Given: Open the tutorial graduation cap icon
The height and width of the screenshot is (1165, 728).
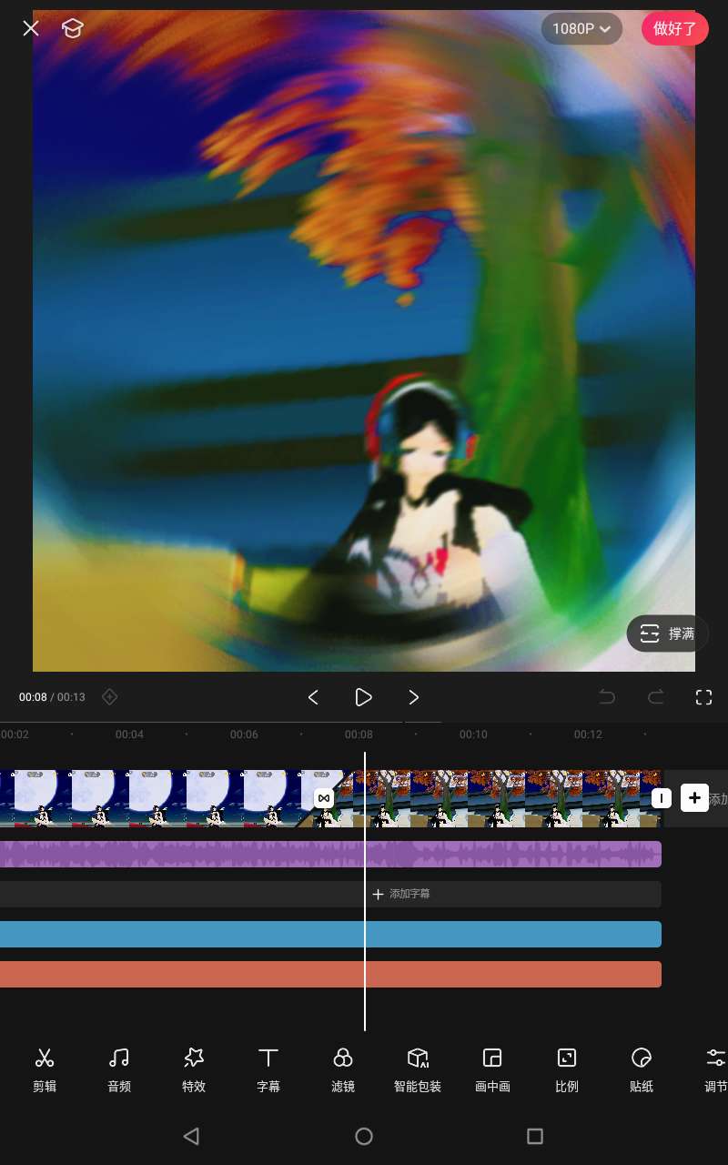Looking at the screenshot, I should pos(73,28).
